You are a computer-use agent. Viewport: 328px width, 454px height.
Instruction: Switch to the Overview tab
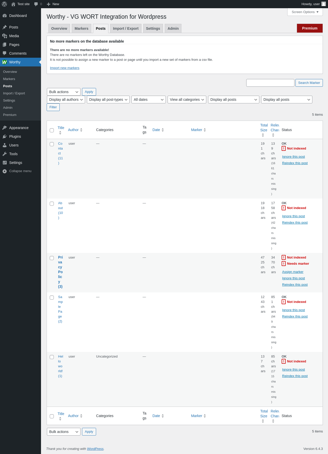(59, 28)
